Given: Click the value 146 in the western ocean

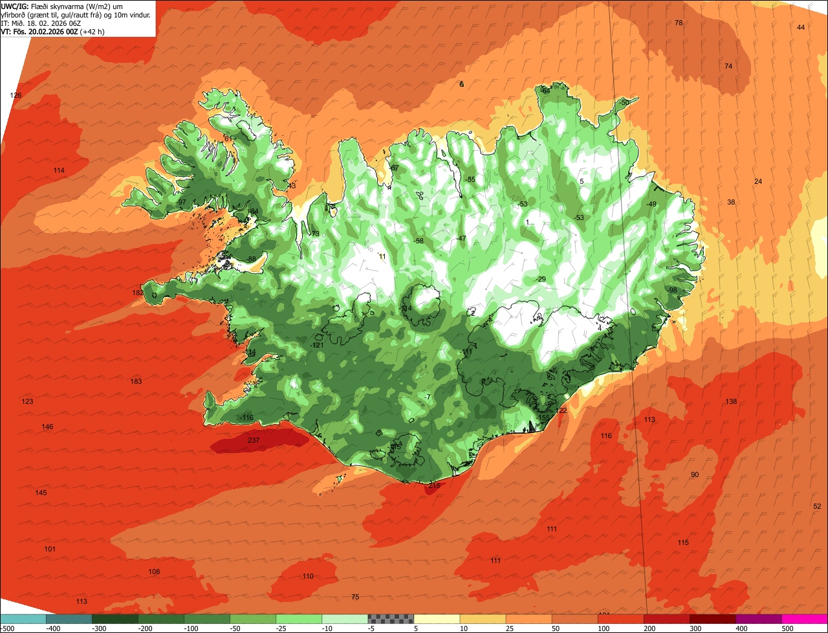Looking at the screenshot, I should (47, 427).
